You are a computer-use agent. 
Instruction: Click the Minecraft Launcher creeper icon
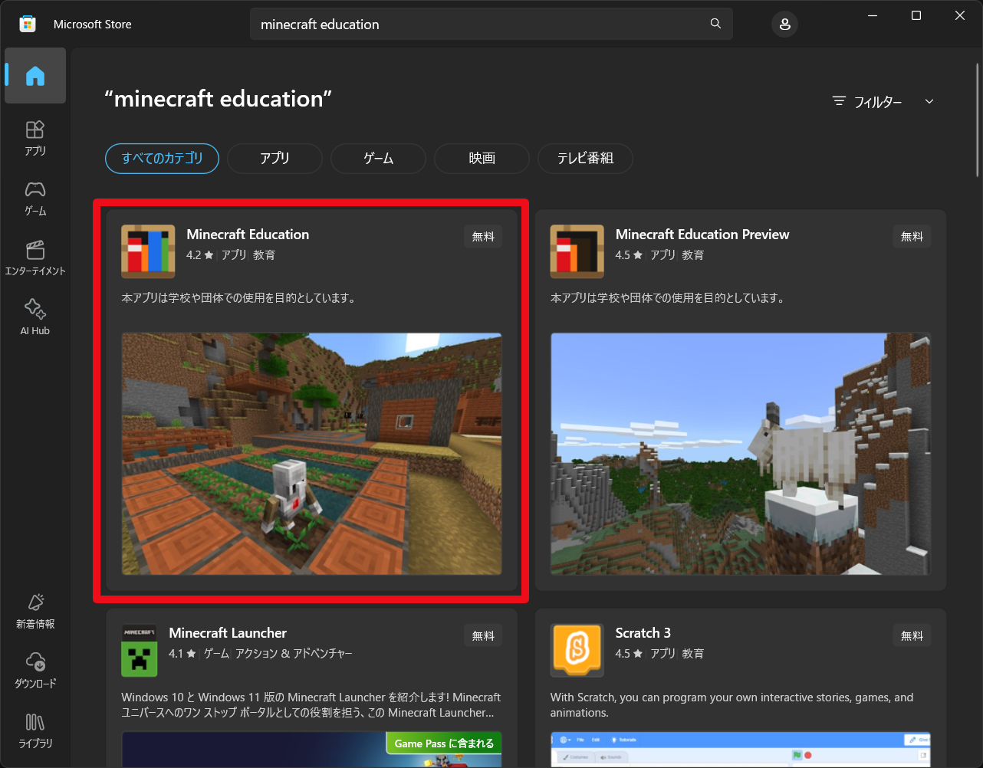tap(140, 650)
